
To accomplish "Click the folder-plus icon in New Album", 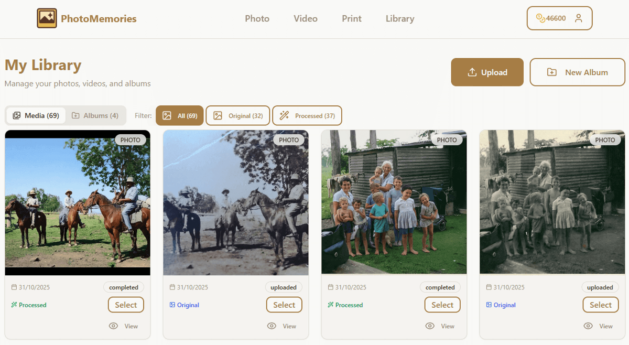I will point(551,72).
